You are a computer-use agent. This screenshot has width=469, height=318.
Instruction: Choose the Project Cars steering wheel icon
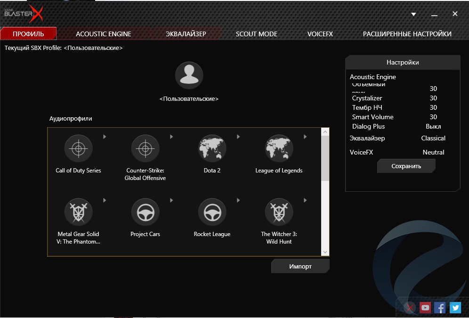point(145,212)
